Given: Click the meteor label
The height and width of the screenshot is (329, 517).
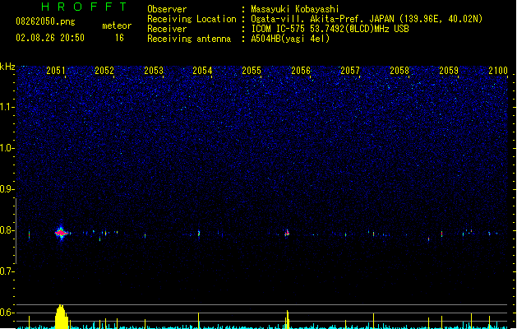Looking at the screenshot, I should (117, 25).
